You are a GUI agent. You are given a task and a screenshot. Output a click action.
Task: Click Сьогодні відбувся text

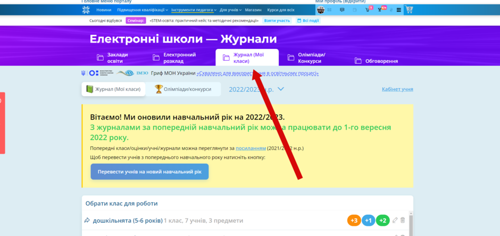click(105, 20)
